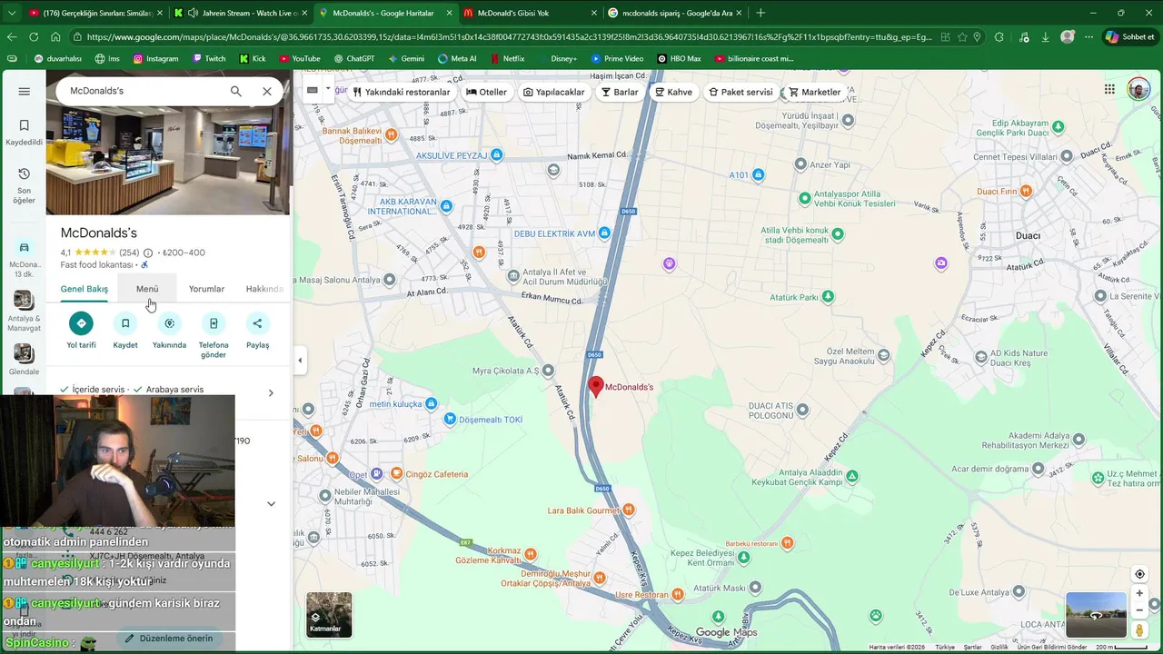Open the Katmanlar layers thumbnail
1163x654 pixels.
329,615
